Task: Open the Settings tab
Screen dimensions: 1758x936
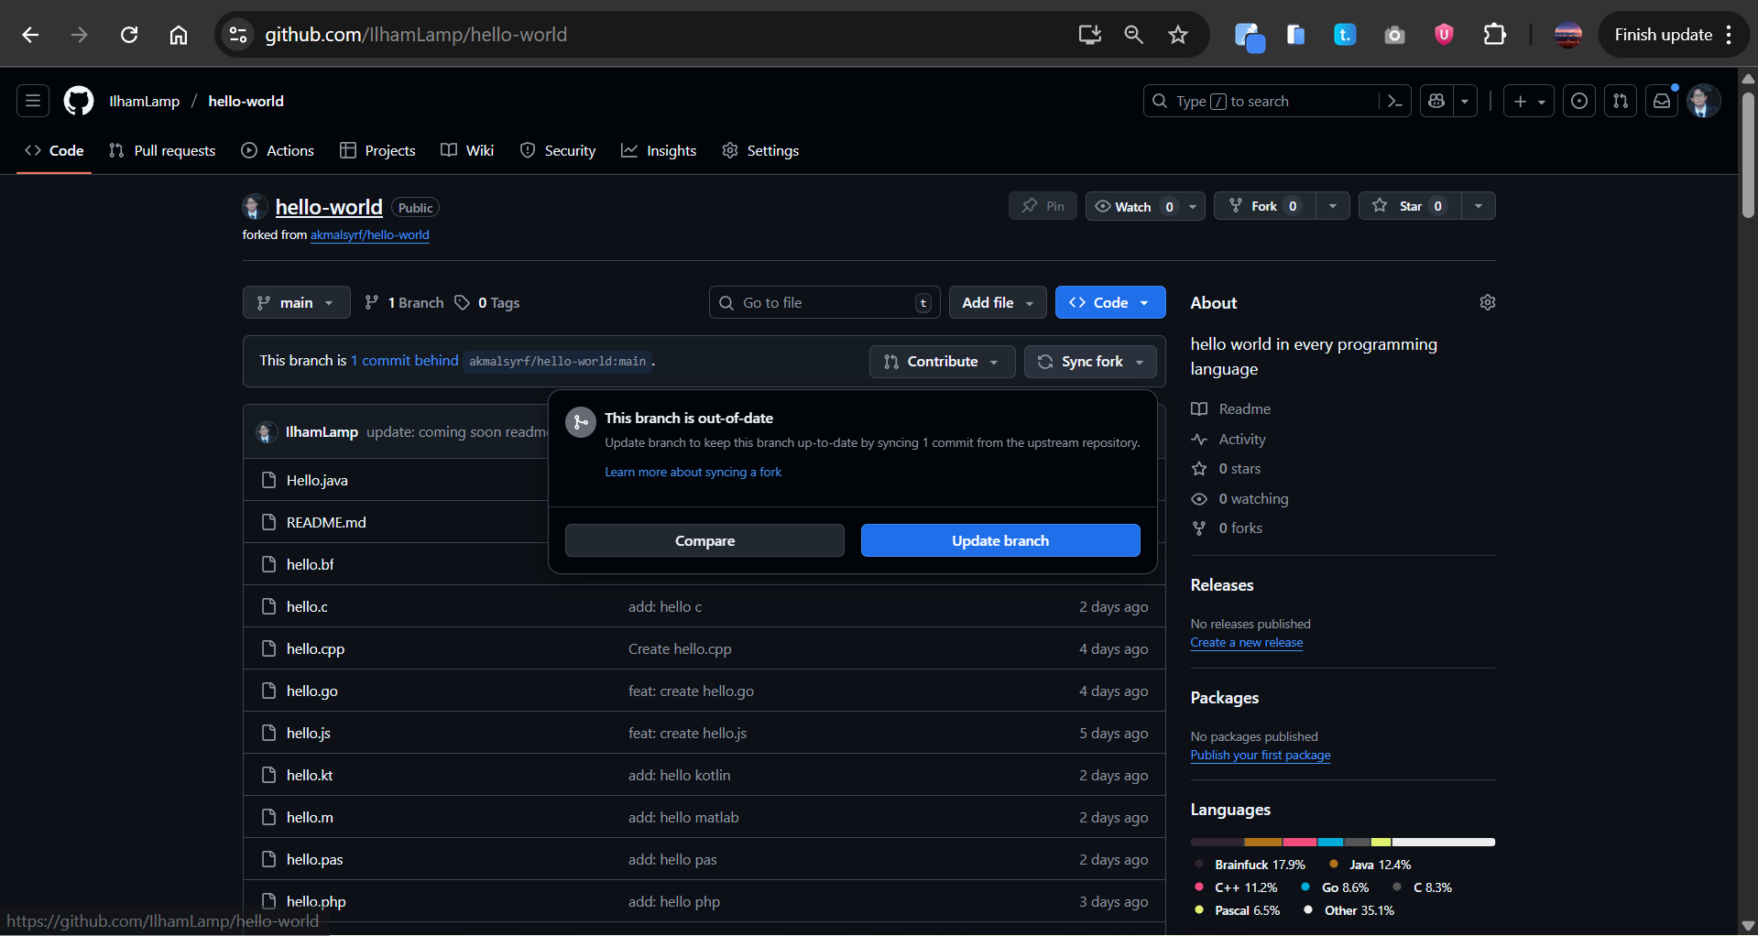Action: click(x=760, y=150)
